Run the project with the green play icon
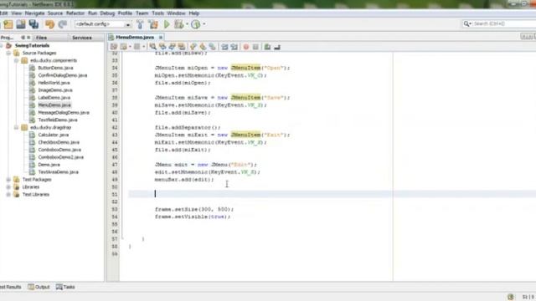The height and width of the screenshot is (301, 536). [x=167, y=24]
